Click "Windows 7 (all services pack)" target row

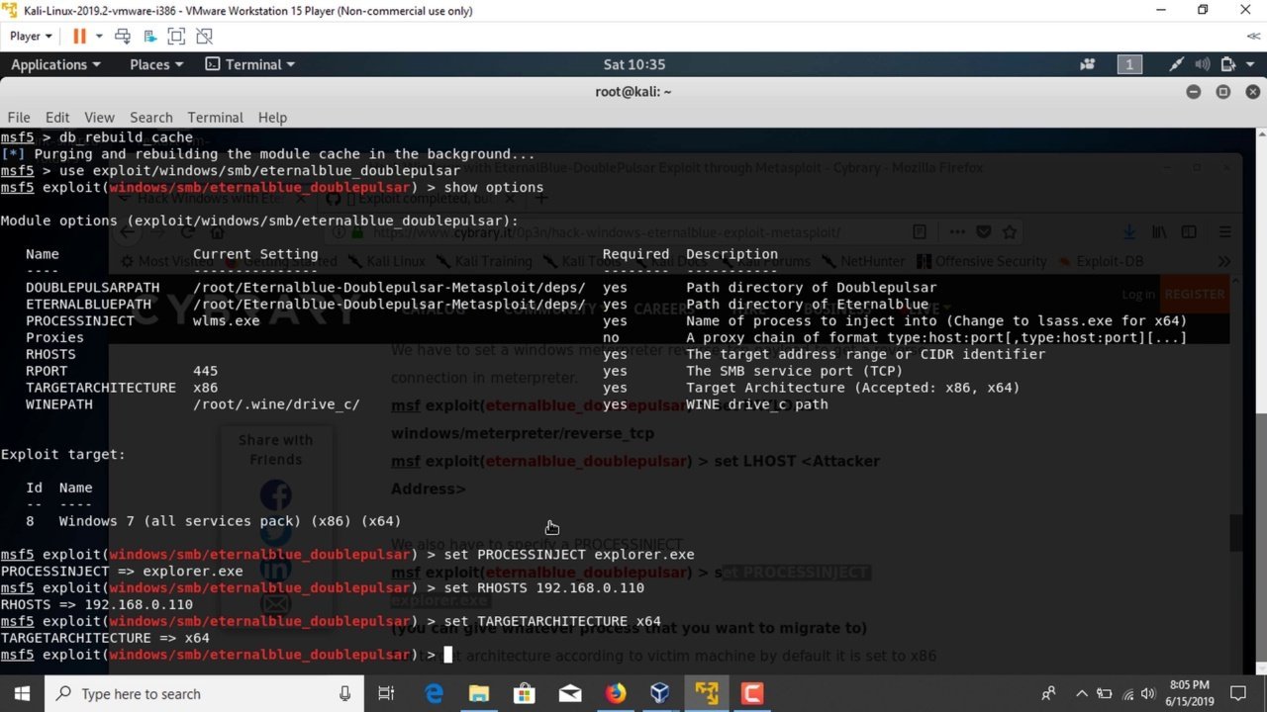pos(213,520)
